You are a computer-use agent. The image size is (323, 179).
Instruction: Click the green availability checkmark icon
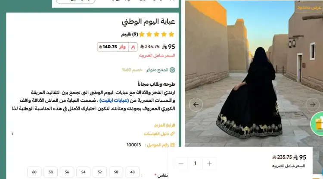coord(172,70)
